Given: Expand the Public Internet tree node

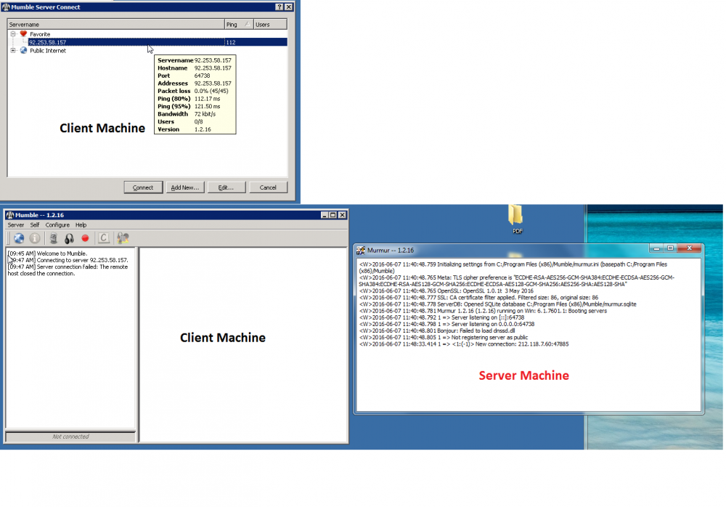Looking at the screenshot, I should 13,51.
